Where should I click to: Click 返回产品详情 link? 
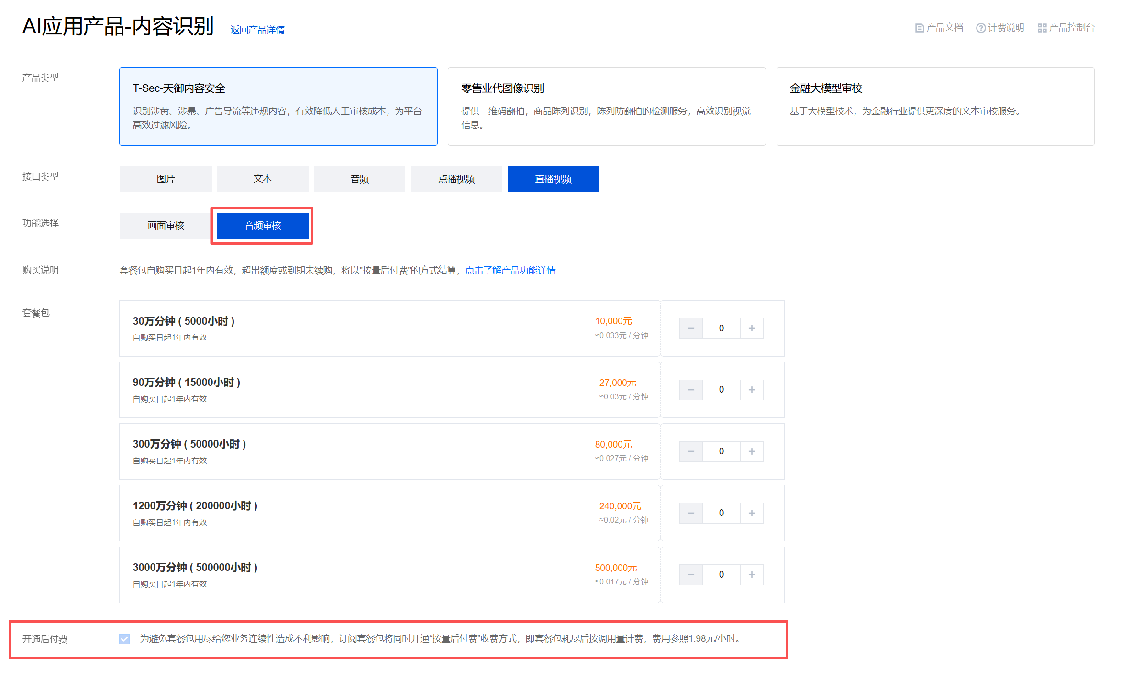257,30
